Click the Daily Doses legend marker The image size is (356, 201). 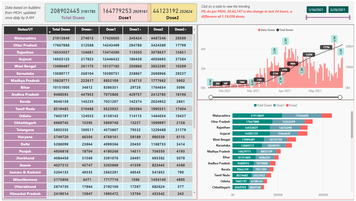tap(259, 30)
